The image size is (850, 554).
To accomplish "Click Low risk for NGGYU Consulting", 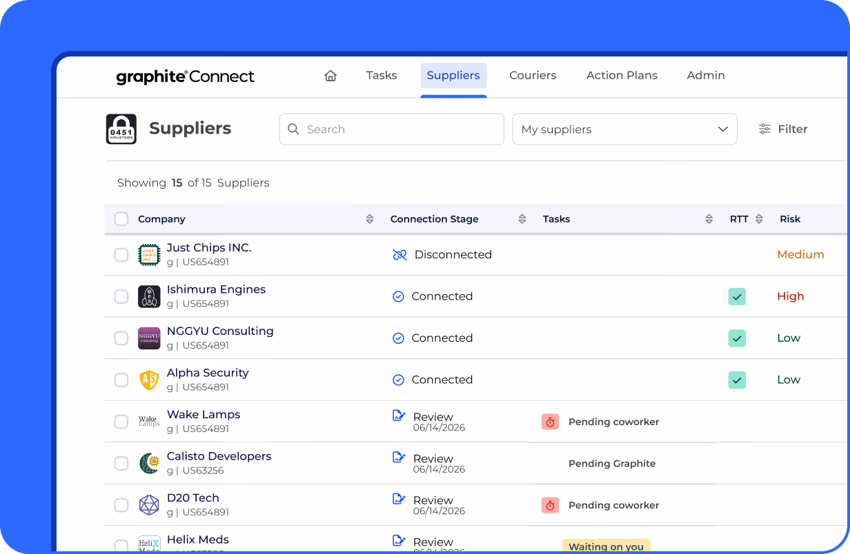I will pos(789,338).
